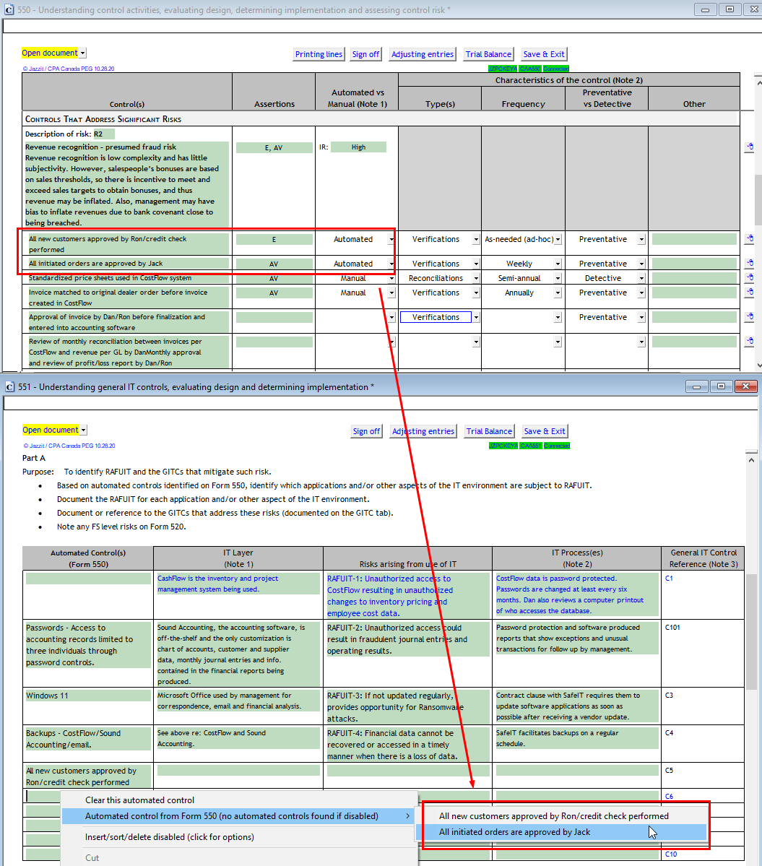Click row icon beside 'Standardized price sheets' control
Viewport: 762px width, 866px height.
pos(749,278)
